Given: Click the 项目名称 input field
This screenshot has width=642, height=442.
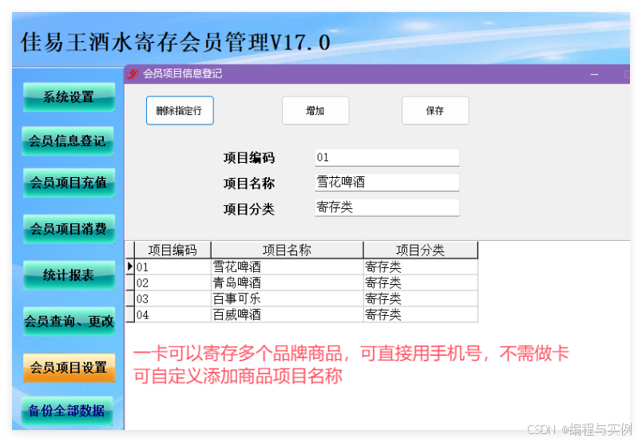Looking at the screenshot, I should (387, 183).
